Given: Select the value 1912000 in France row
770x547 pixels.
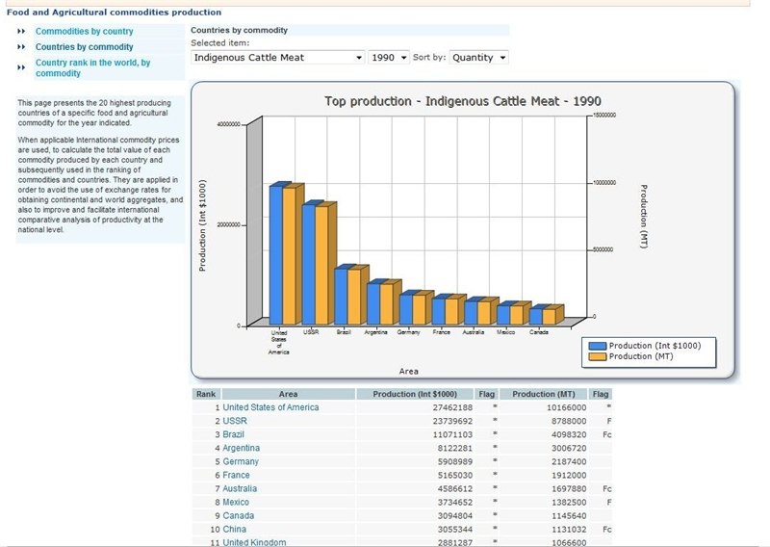Looking at the screenshot, I should pyautogui.click(x=569, y=475).
